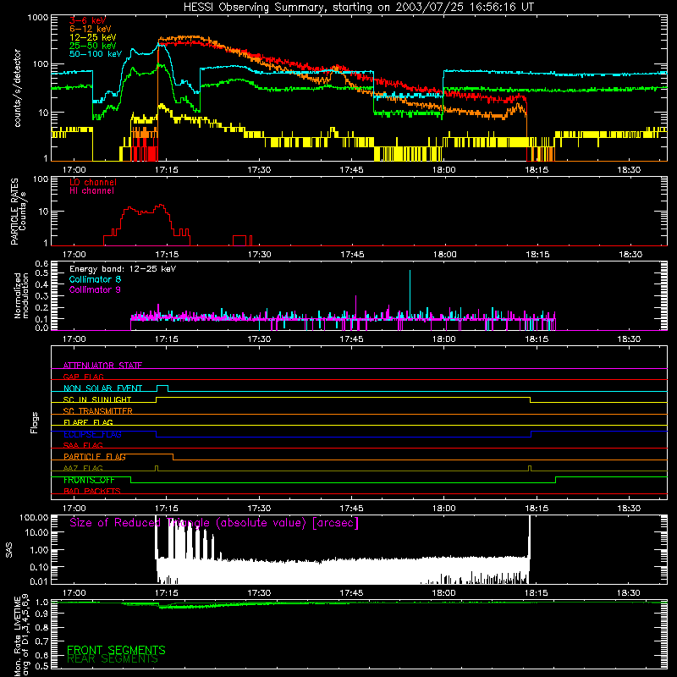This screenshot has width=677, height=677.
Task: Click the SAS axis label
Action: pyautogui.click(x=8, y=549)
